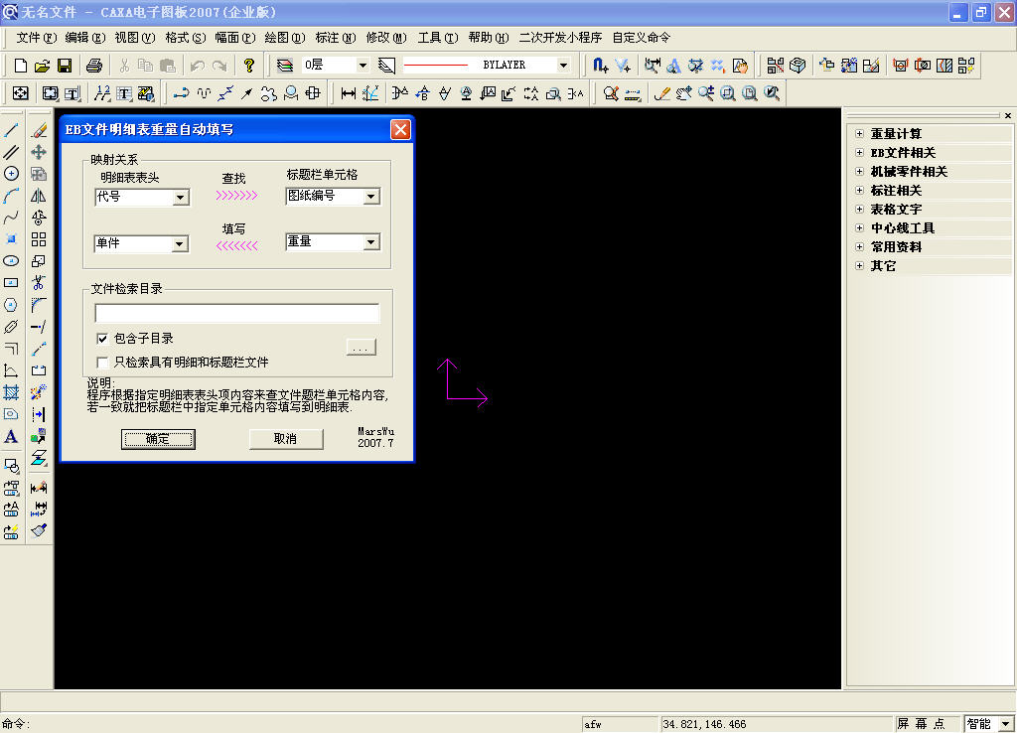Close the right side tool panel

1007,115
